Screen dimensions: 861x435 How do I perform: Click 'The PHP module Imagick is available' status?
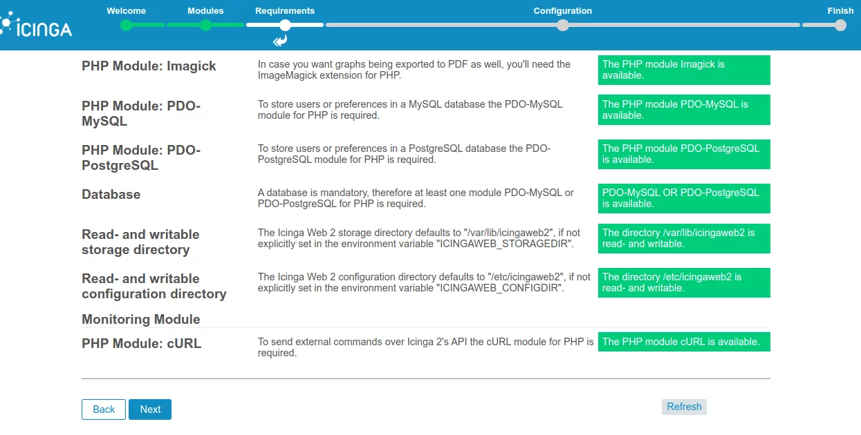684,70
